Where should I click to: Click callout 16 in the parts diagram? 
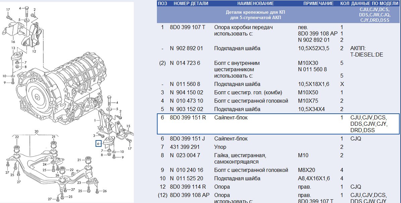tap(13, 42)
